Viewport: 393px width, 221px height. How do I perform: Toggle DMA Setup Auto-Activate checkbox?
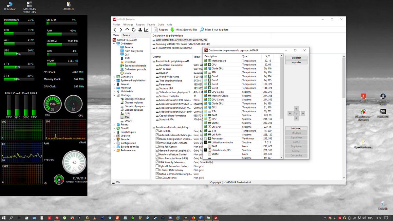coord(157,143)
